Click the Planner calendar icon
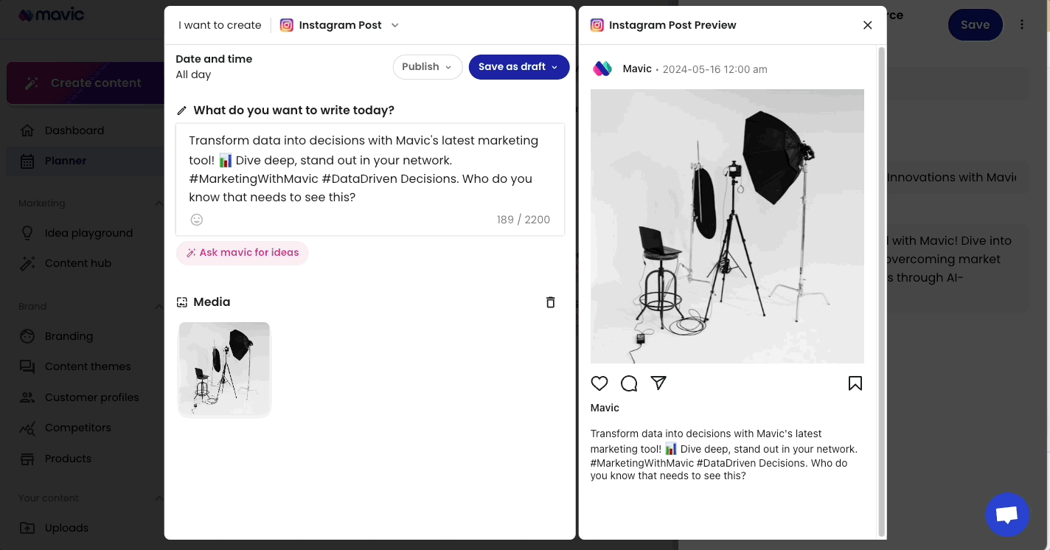Image resolution: width=1050 pixels, height=550 pixels. point(27,161)
